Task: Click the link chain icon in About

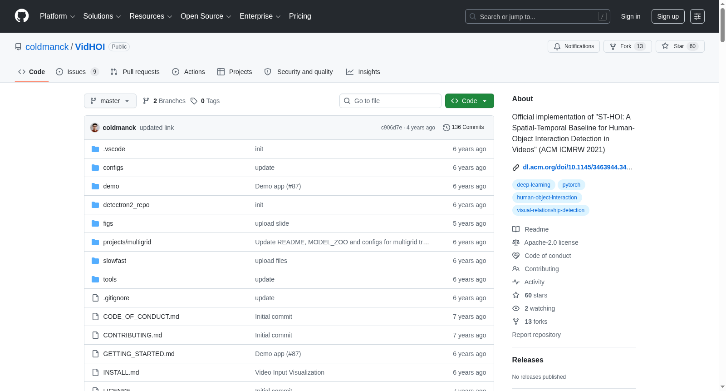Action: pyautogui.click(x=516, y=168)
